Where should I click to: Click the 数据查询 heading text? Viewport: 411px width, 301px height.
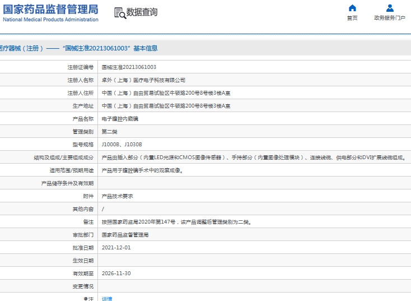click(142, 12)
